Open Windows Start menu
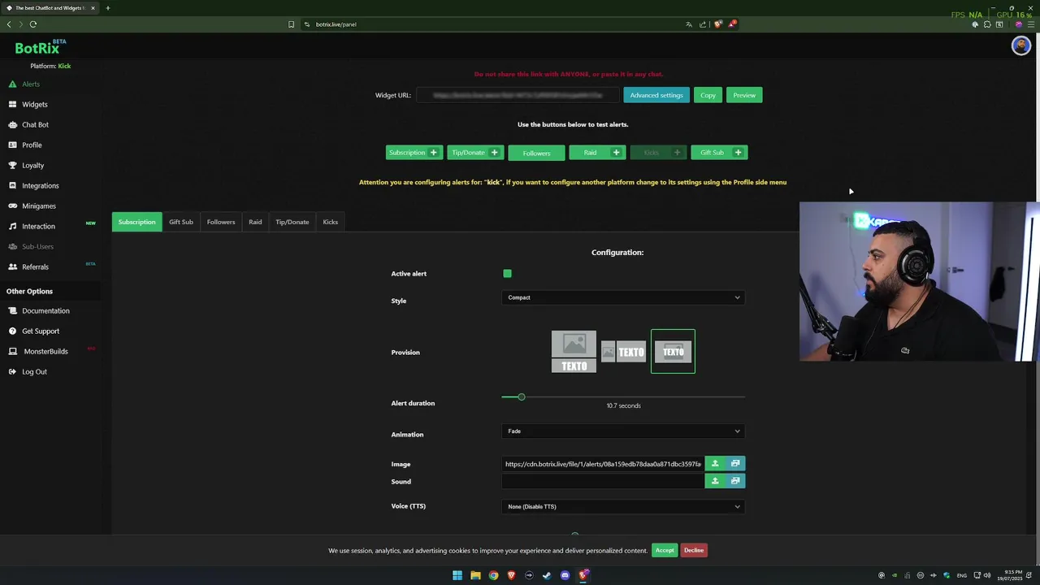The image size is (1040, 585). (x=457, y=576)
